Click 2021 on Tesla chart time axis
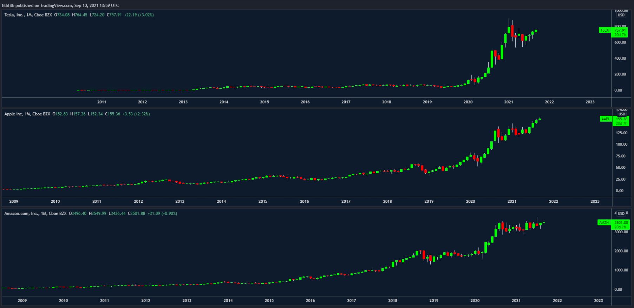The width and height of the screenshot is (634, 308). coord(508,102)
